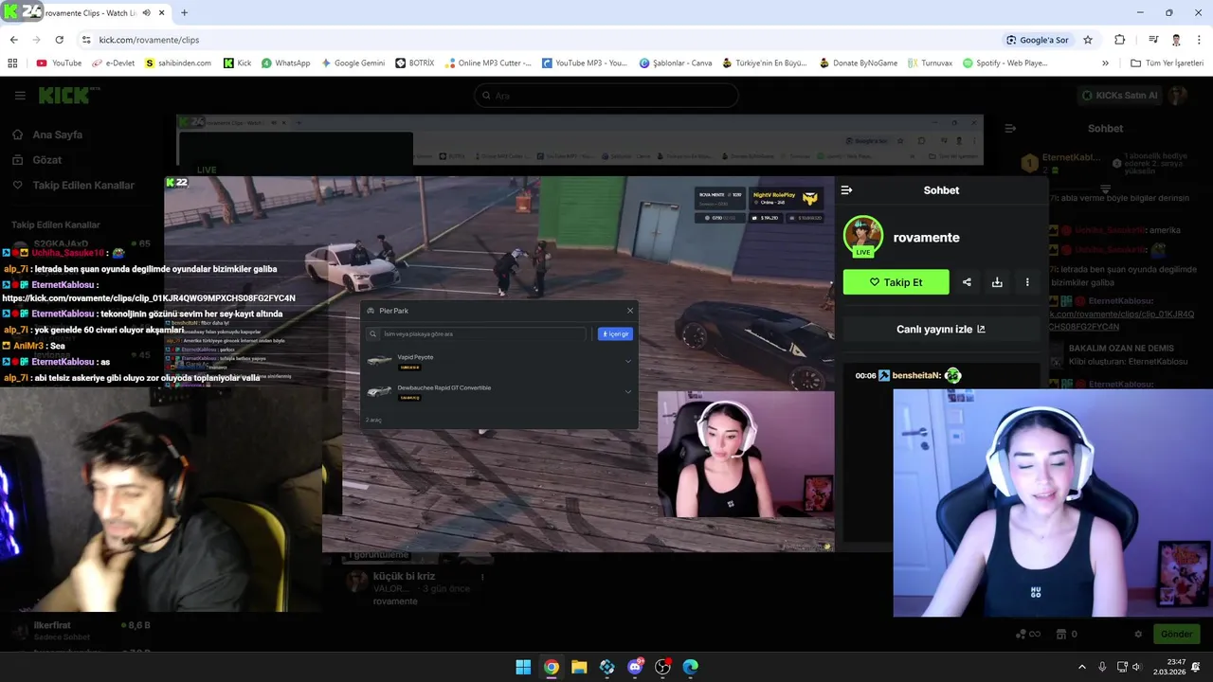
Task: Open the Kick hamburger menu icon
Action: coord(20,95)
